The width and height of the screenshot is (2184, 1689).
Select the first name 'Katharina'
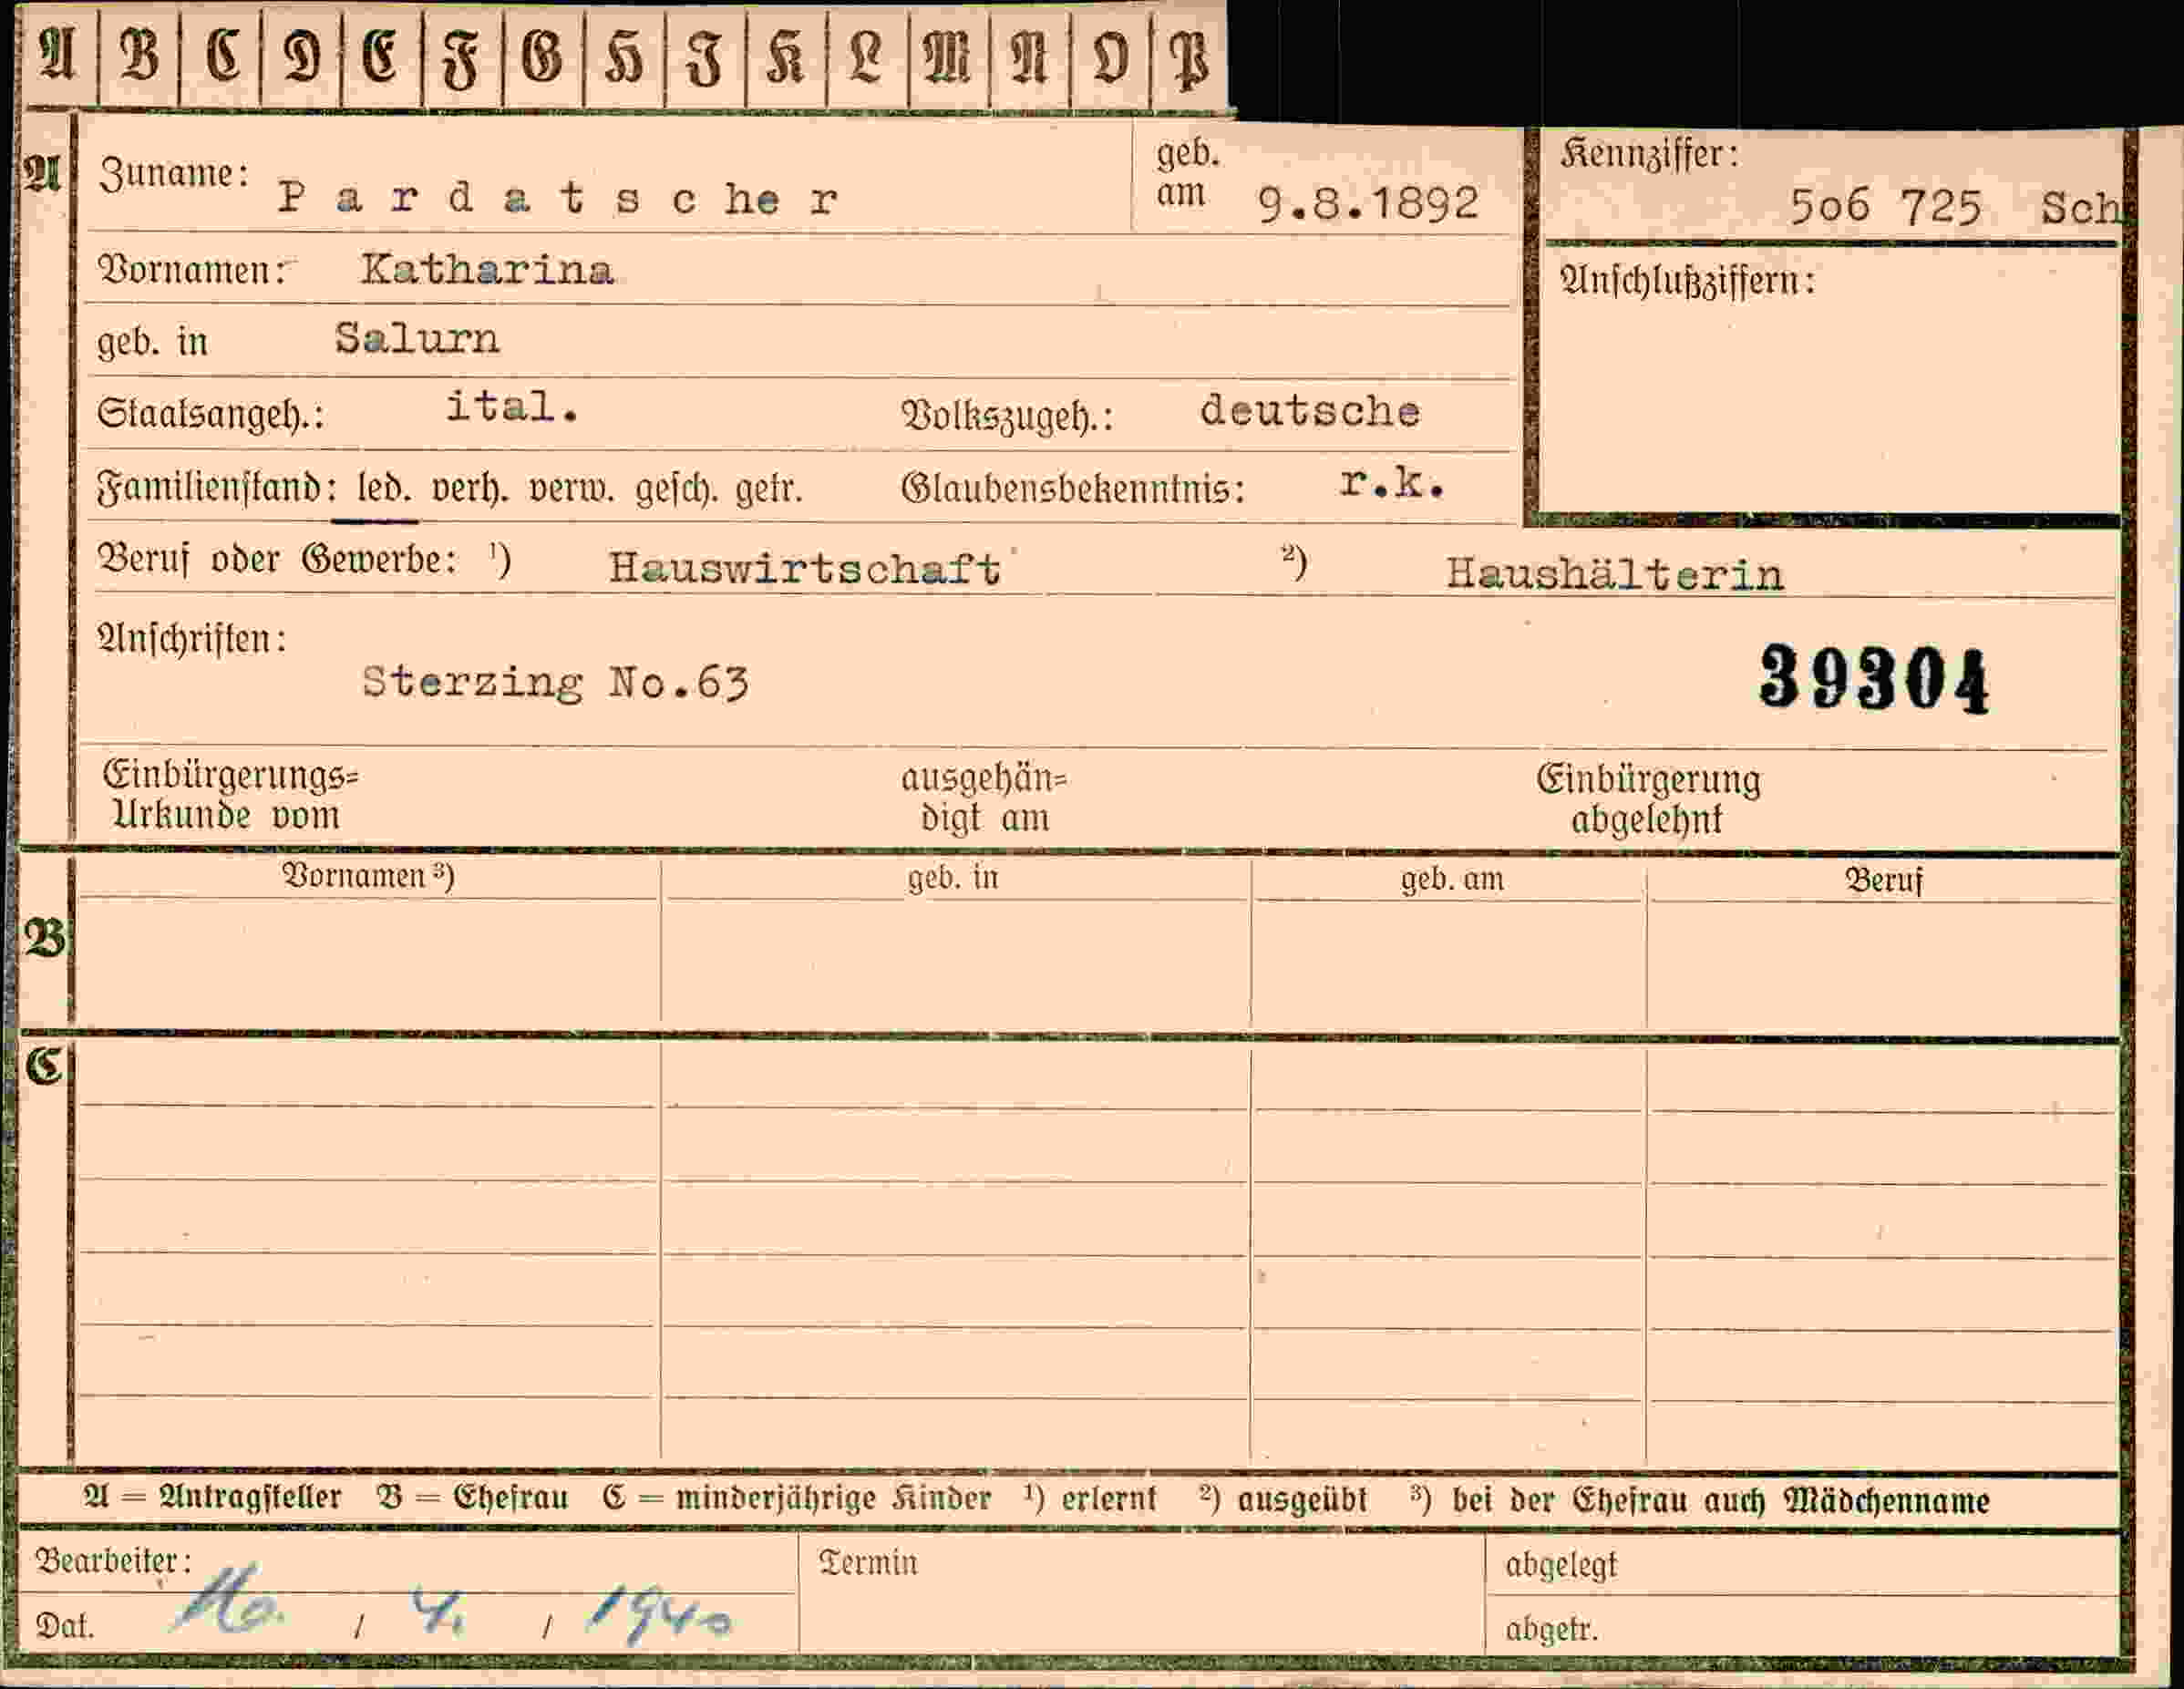pos(487,270)
